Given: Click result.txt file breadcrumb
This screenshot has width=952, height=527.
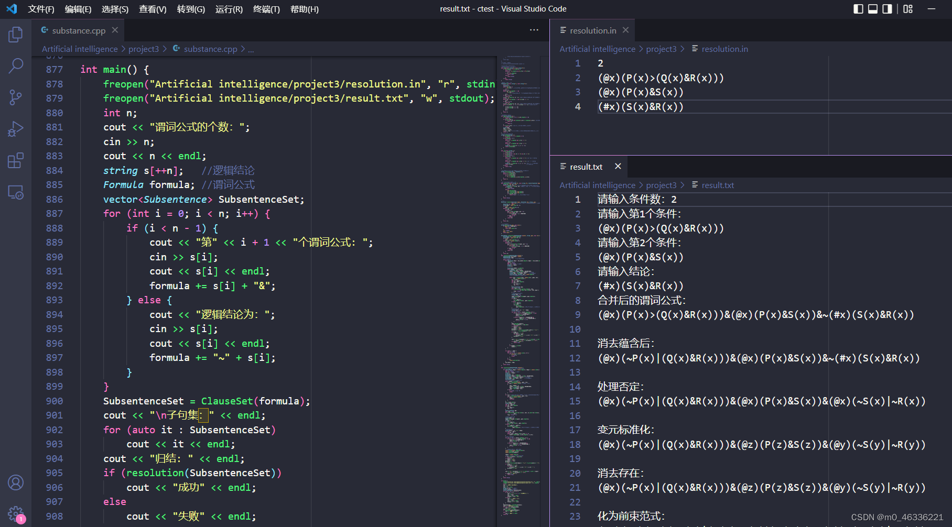Looking at the screenshot, I should coord(713,185).
